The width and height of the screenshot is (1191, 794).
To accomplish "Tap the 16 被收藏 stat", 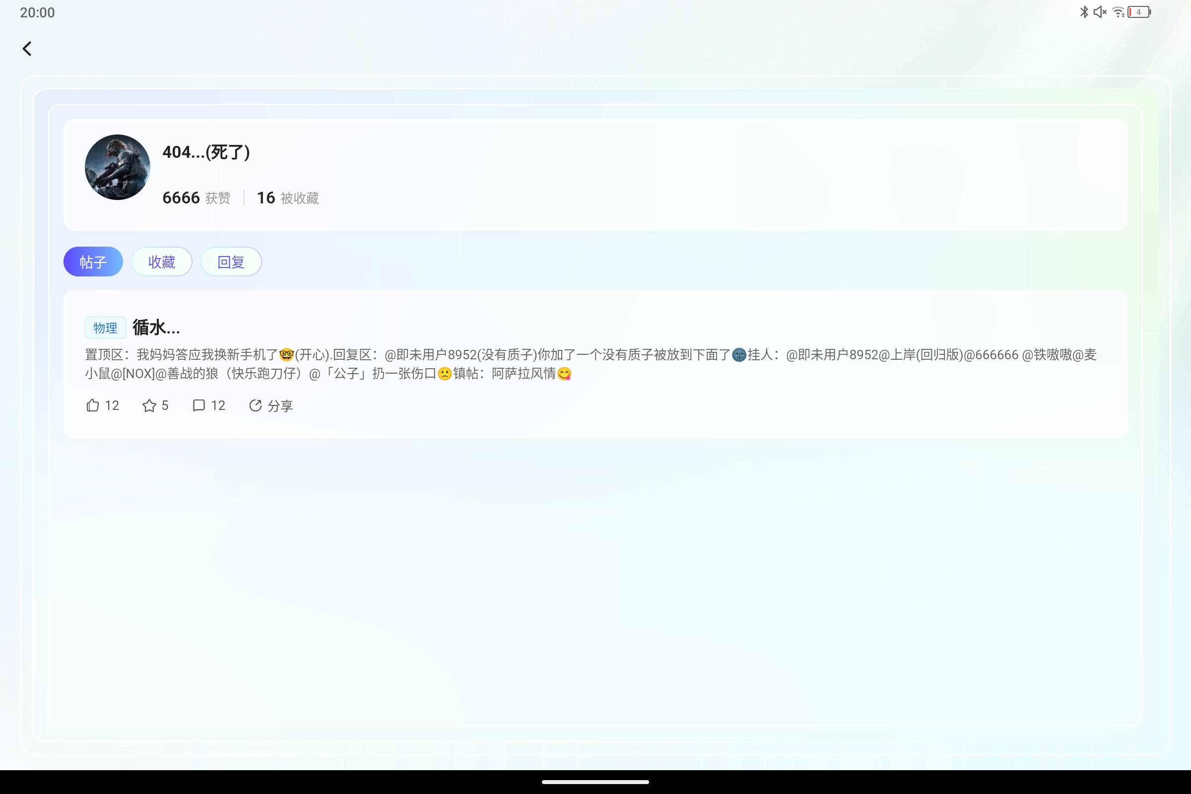I will coord(288,198).
